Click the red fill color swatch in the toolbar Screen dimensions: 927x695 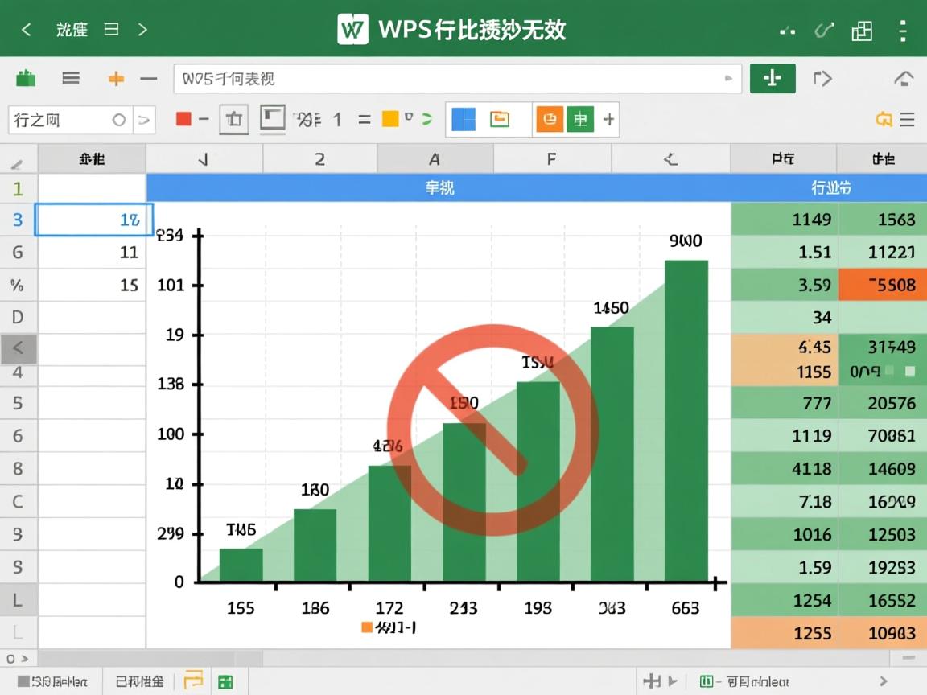click(182, 118)
